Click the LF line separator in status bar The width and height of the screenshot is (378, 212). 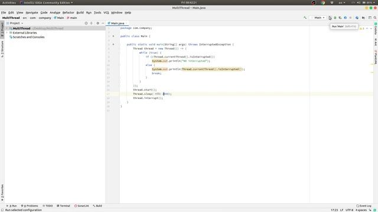click(x=341, y=210)
